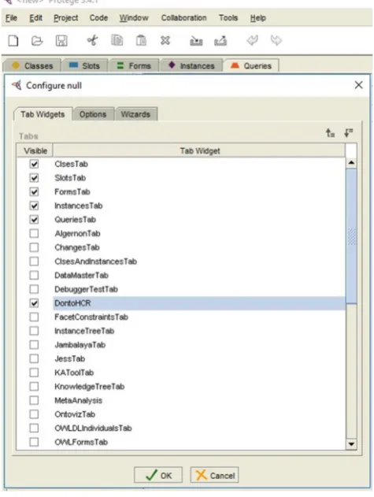Click the scrollbar down arrow
This screenshot has height=497, width=374.
(x=351, y=443)
